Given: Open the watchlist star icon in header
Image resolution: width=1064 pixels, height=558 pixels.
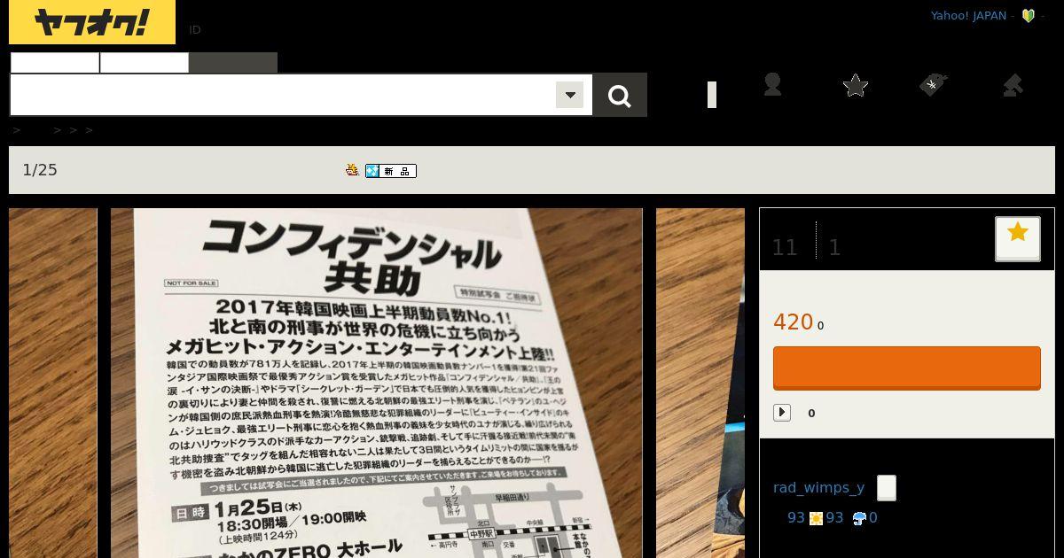Looking at the screenshot, I should [855, 85].
